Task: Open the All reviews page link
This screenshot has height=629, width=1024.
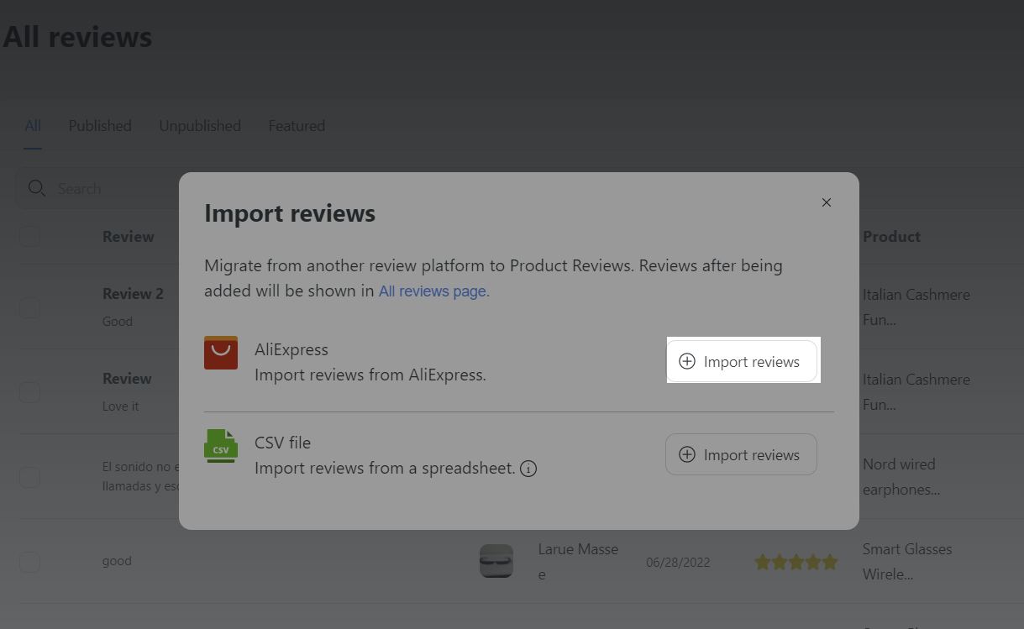Action: point(433,291)
